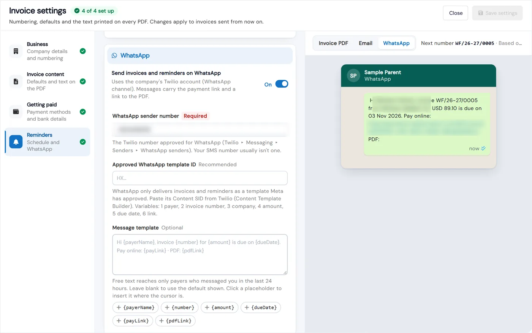The width and height of the screenshot is (532, 333).
Task: Click the Getting paid wallet icon
Action: click(x=16, y=112)
